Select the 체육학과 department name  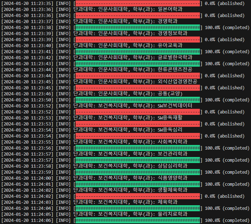(168, 202)
